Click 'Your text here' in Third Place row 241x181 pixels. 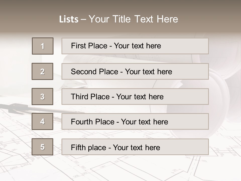140,97
